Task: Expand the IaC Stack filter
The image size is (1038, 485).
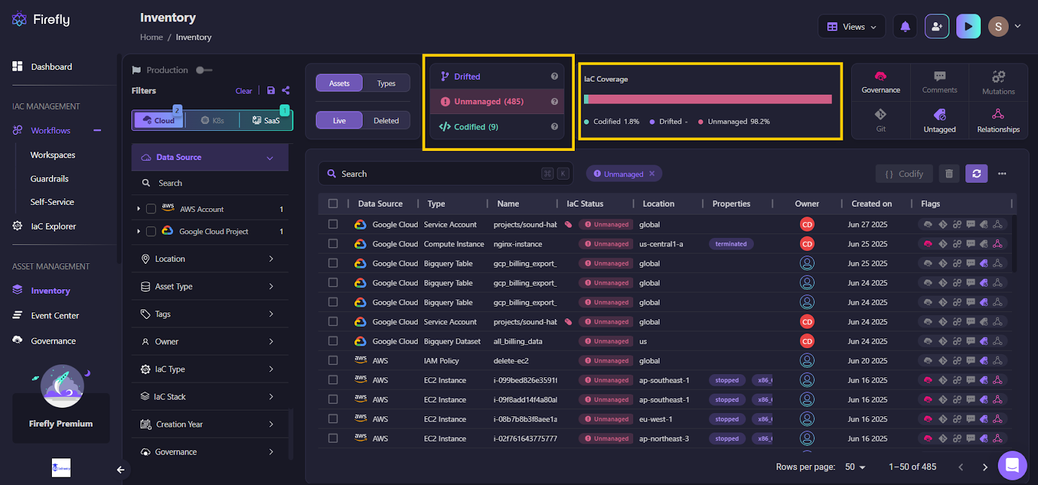Action: click(210, 397)
